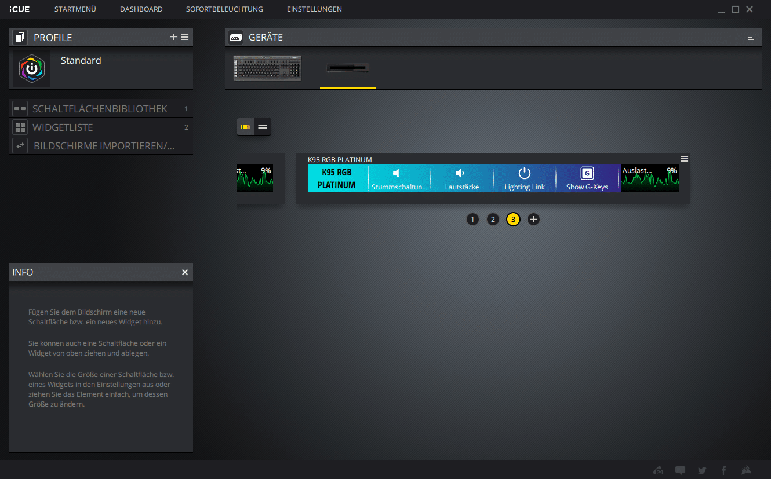Open the Einstellungen menu
This screenshot has width=771, height=479.
314,9
